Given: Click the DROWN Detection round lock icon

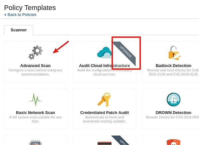Looking at the screenshot, I should coord(173,100).
